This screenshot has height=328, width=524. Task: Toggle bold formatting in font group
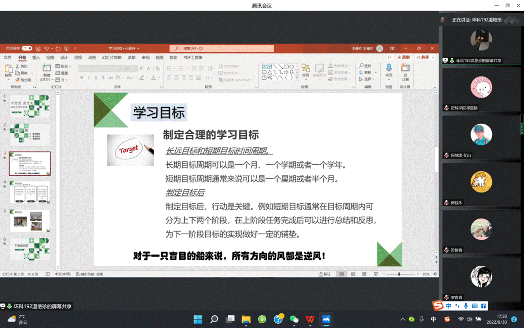coord(82,78)
